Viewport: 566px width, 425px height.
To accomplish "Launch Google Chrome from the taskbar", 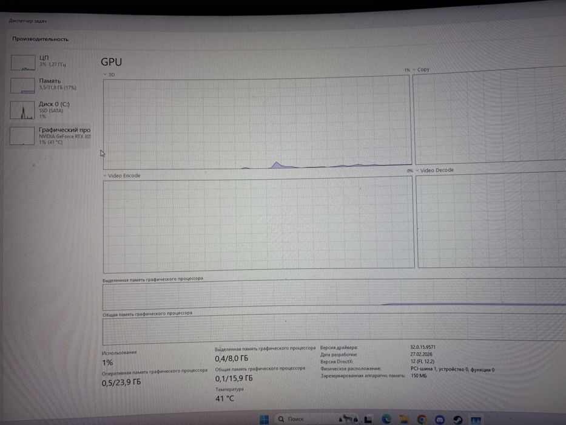I will 422,420.
